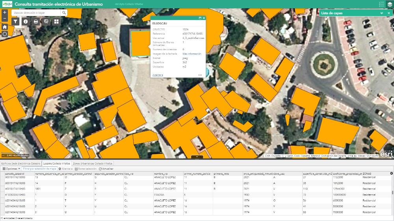Collapse the attribute table with arrow handle
394x221 pixels.
[x=197, y=157]
